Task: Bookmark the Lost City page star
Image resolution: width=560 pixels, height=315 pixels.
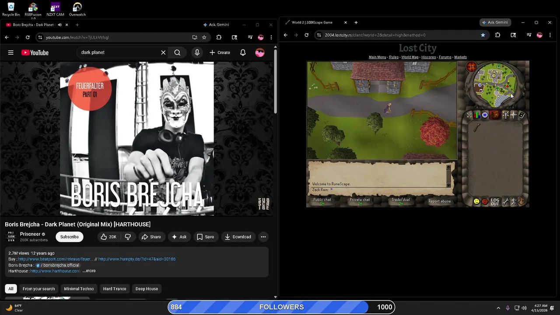Action: [483, 35]
